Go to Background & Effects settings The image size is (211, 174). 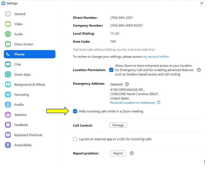pos(30,85)
